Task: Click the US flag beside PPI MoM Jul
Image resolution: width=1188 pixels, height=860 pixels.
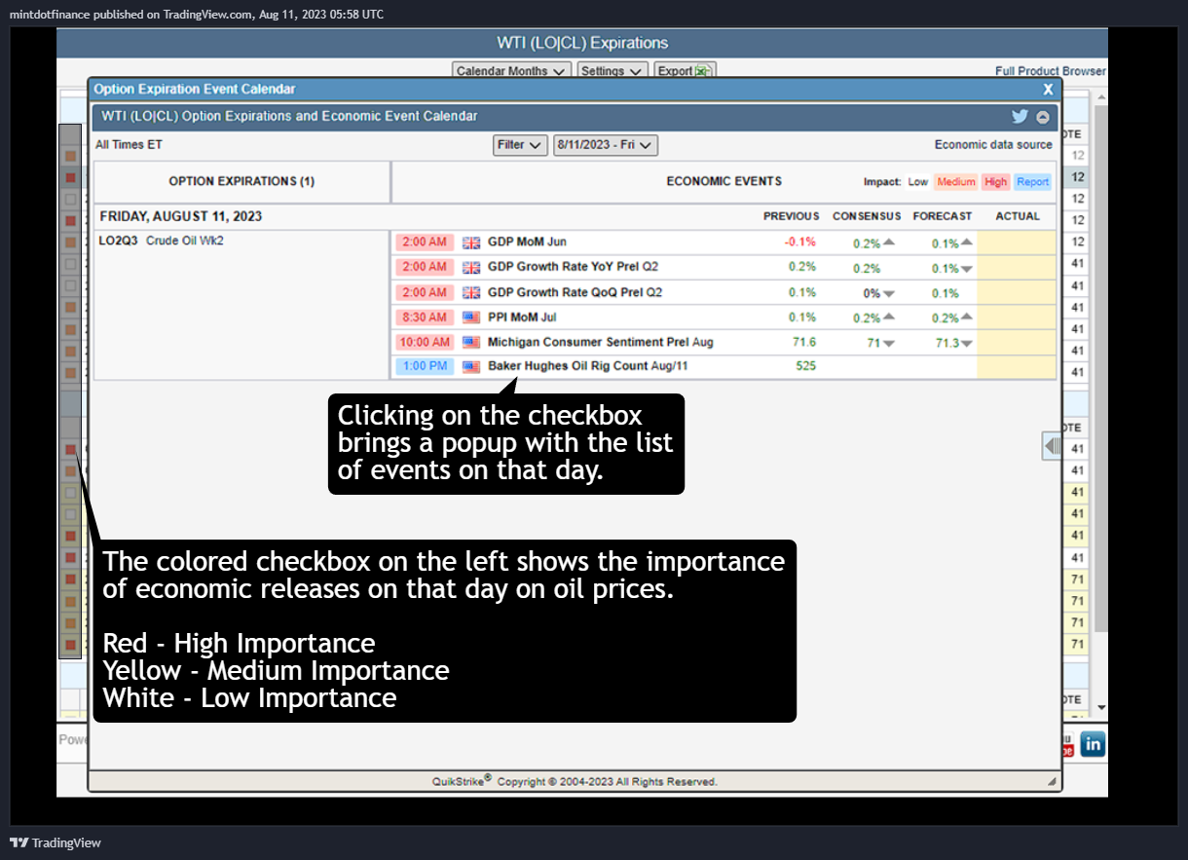Action: [x=471, y=318]
